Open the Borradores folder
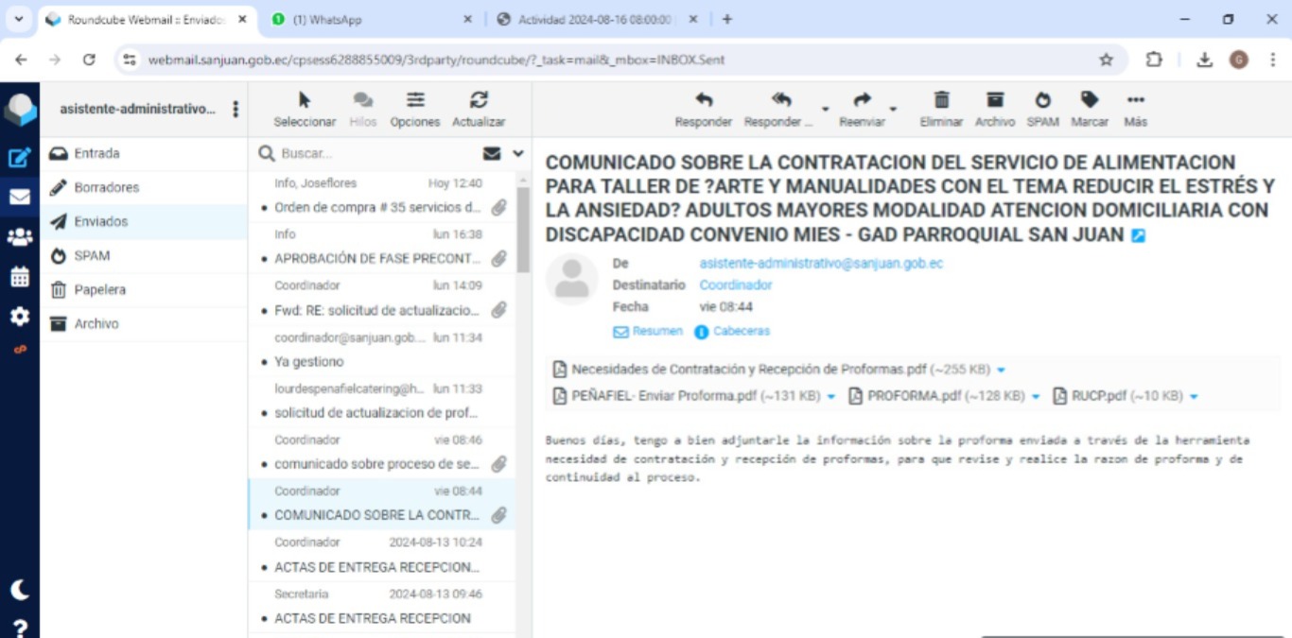Image resolution: width=1292 pixels, height=638 pixels. (106, 187)
